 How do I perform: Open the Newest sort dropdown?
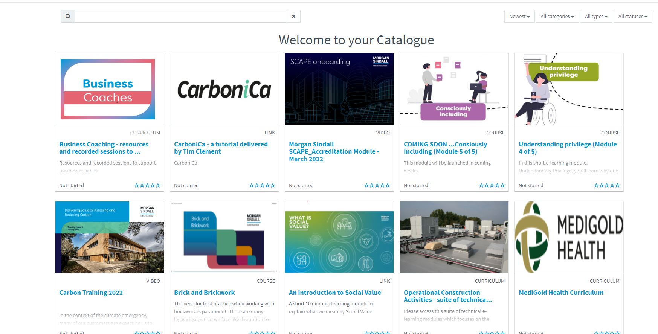[519, 17]
